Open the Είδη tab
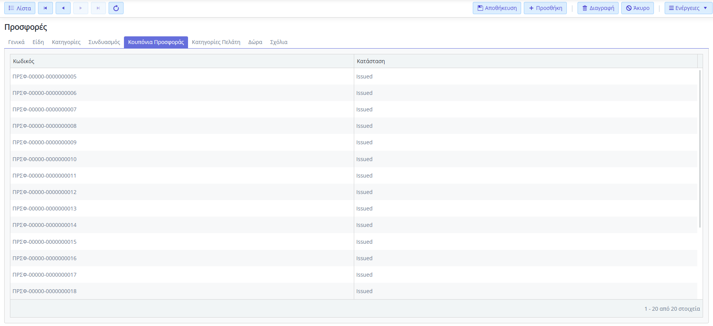This screenshot has height=326, width=713. point(38,42)
